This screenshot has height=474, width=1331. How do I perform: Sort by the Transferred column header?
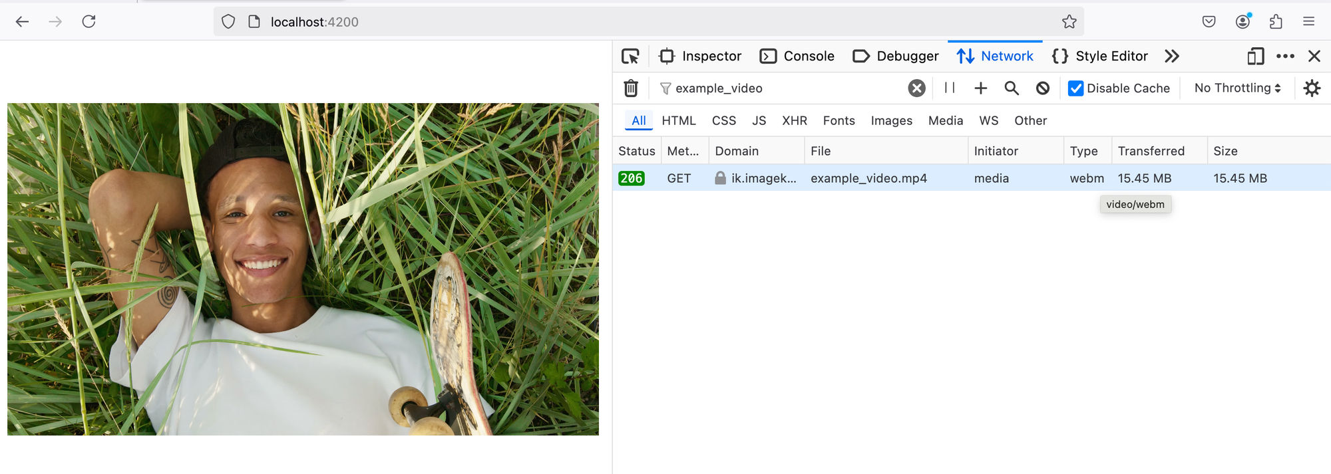[1160, 151]
